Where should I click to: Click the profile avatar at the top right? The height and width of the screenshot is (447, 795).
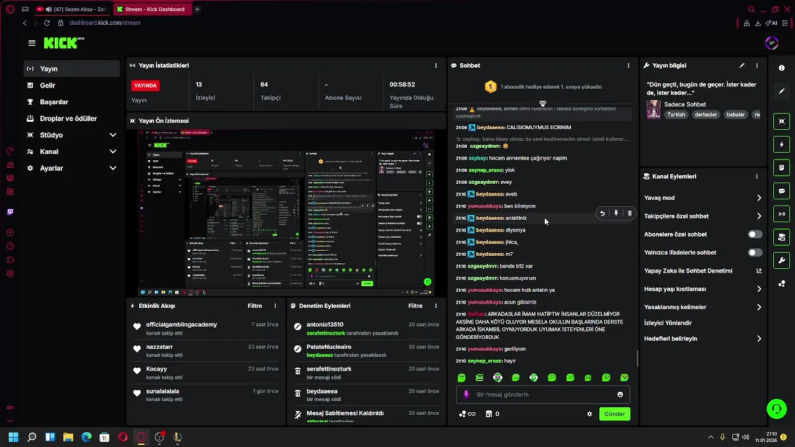(x=772, y=43)
